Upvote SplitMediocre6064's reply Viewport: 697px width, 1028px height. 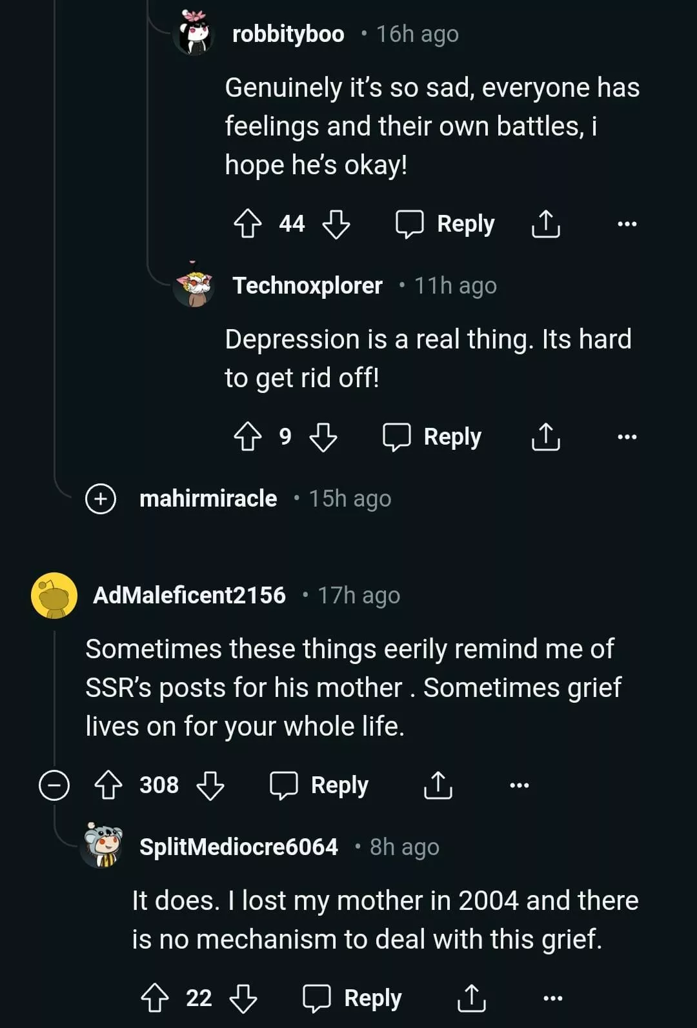(x=155, y=998)
